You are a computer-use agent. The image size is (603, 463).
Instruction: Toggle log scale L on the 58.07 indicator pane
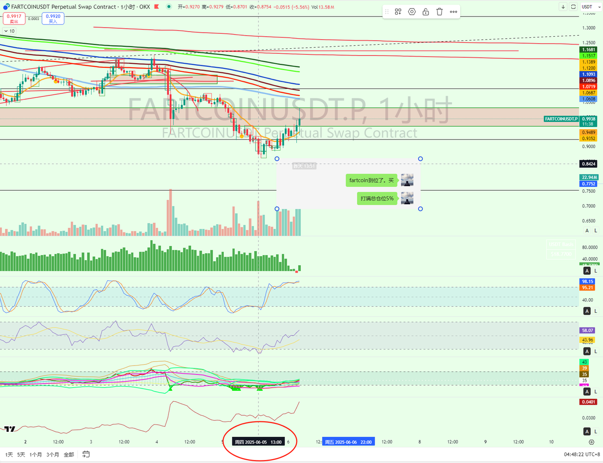[x=595, y=352]
